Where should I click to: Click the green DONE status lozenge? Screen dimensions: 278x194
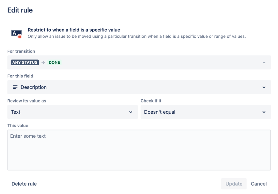54,63
